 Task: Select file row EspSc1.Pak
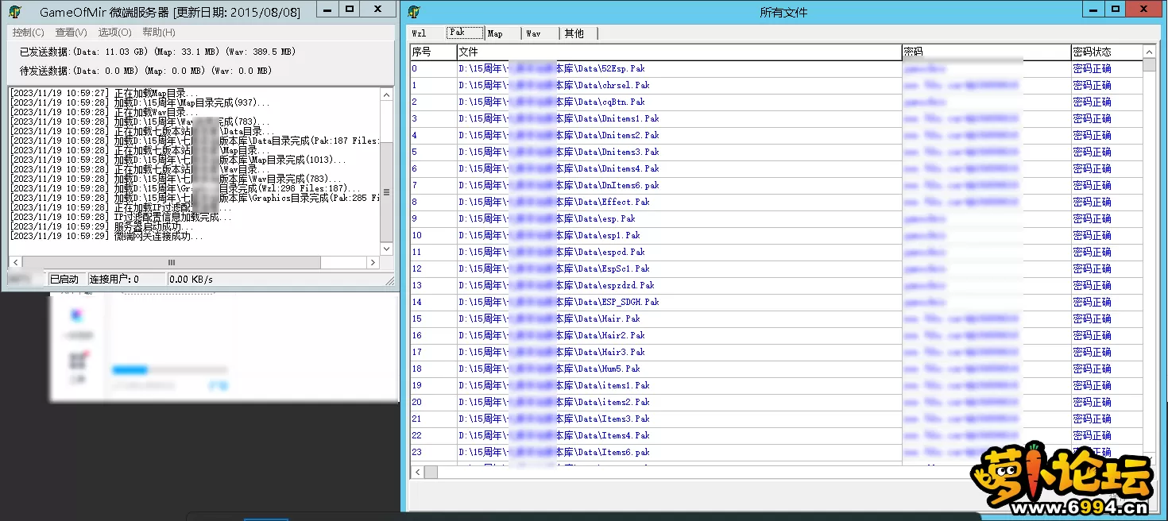(x=776, y=268)
